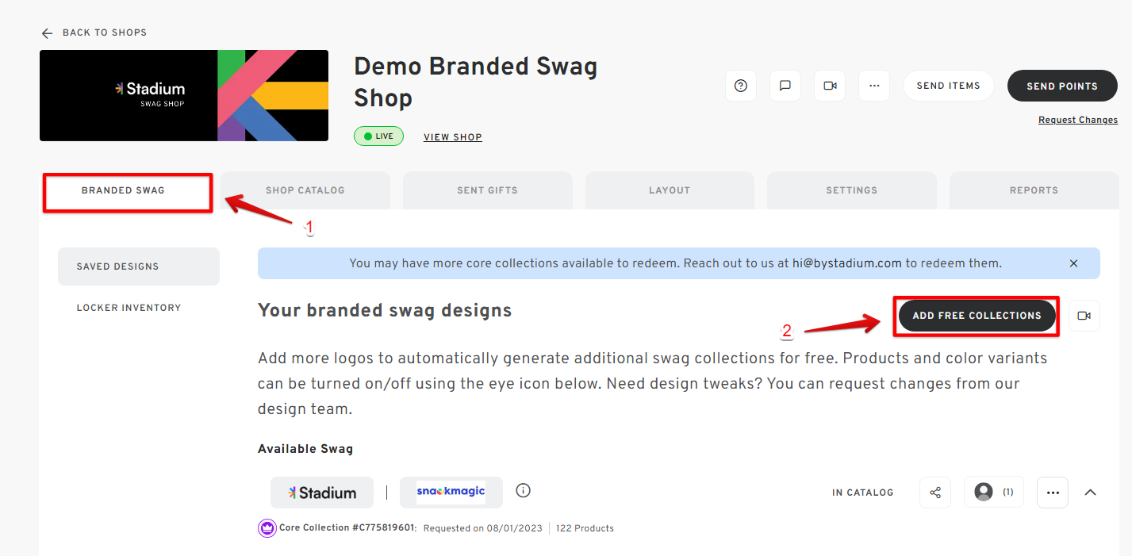Open the collection row three-dot options
This screenshot has width=1132, height=556.
coord(1053,493)
